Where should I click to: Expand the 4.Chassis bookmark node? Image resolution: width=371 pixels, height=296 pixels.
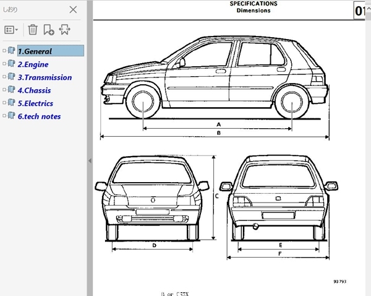point(4,90)
